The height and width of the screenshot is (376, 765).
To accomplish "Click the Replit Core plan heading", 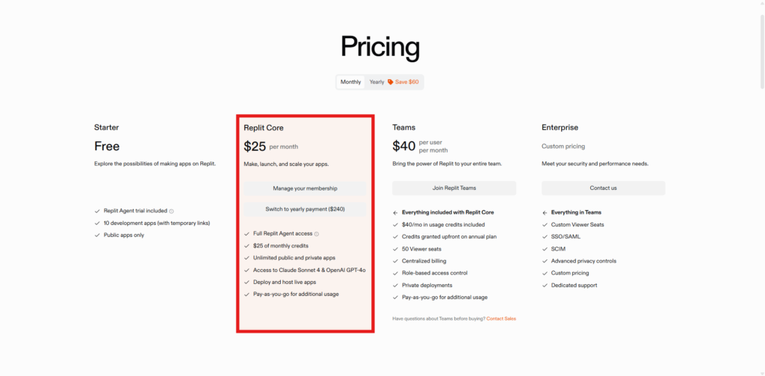I will pyautogui.click(x=264, y=128).
